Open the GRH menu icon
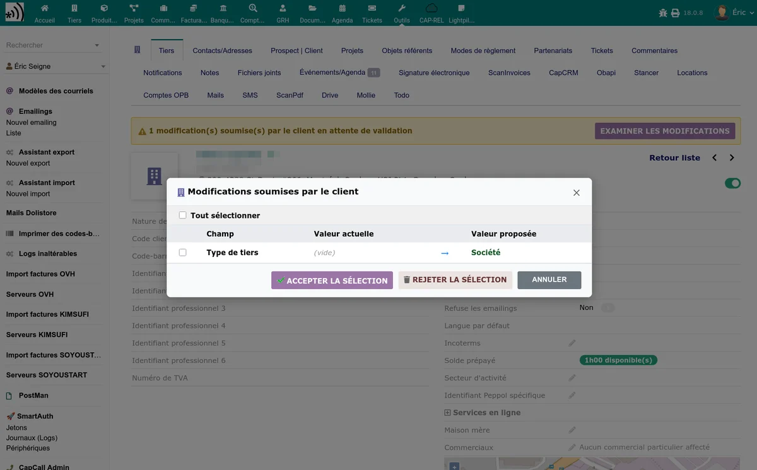 coord(283,8)
